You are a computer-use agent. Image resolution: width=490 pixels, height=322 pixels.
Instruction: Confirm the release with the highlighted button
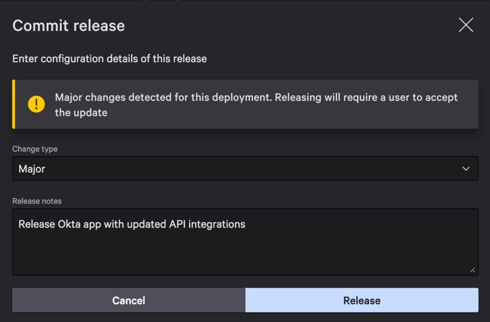click(x=361, y=301)
